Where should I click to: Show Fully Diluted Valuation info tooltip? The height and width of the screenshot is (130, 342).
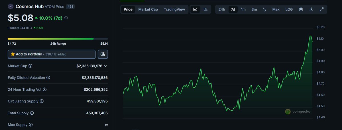[48, 78]
